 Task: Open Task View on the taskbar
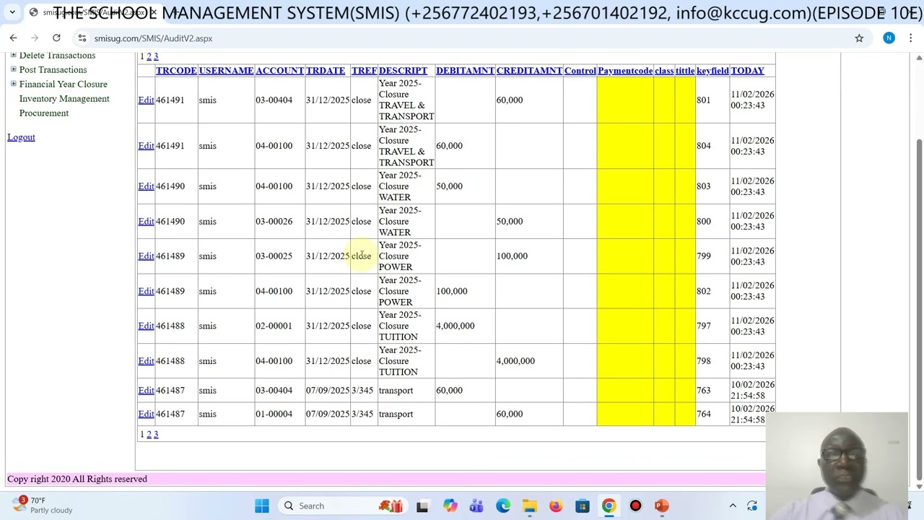click(422, 506)
